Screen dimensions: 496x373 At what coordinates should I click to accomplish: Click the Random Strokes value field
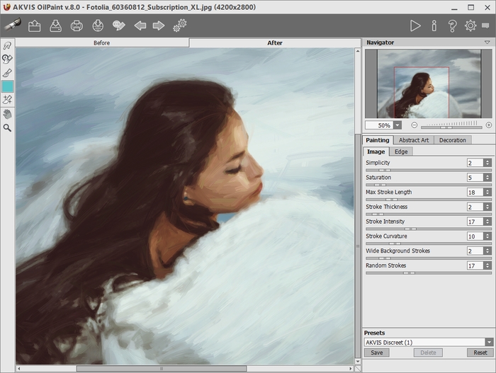[x=475, y=265]
